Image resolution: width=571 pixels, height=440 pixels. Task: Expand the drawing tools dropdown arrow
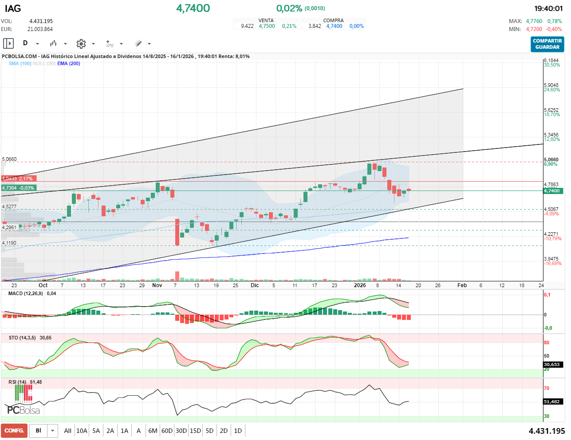(149, 44)
